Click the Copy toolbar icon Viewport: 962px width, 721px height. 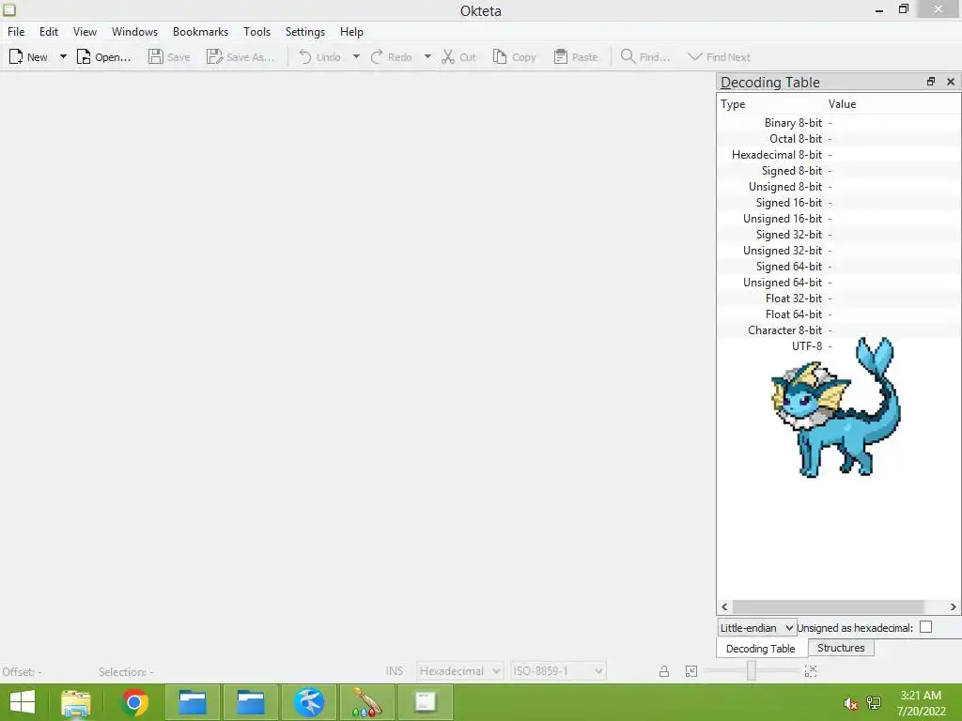500,57
